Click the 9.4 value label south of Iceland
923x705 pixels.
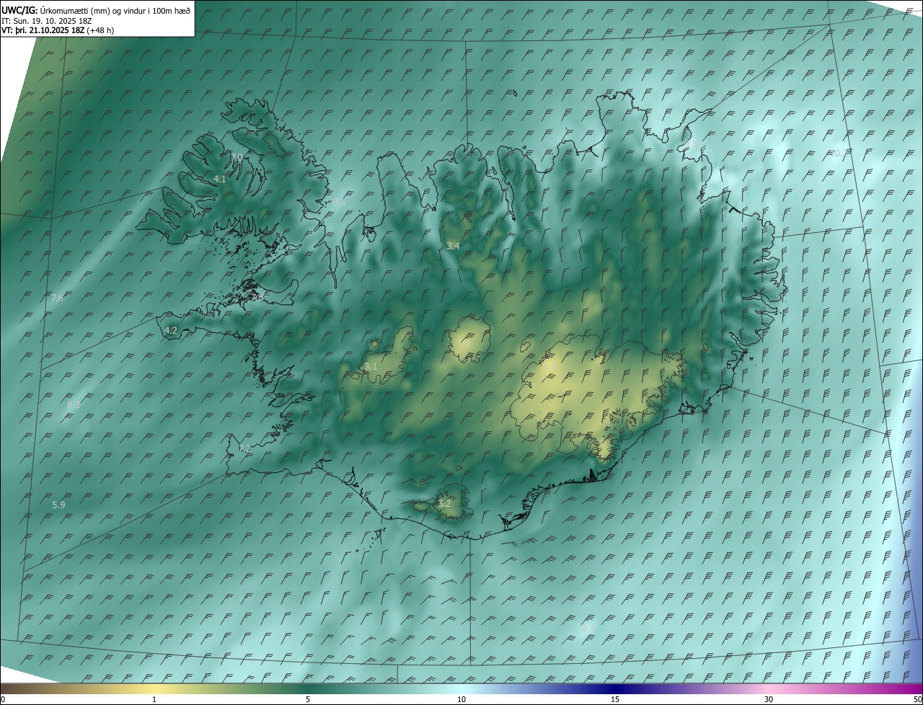(x=588, y=629)
